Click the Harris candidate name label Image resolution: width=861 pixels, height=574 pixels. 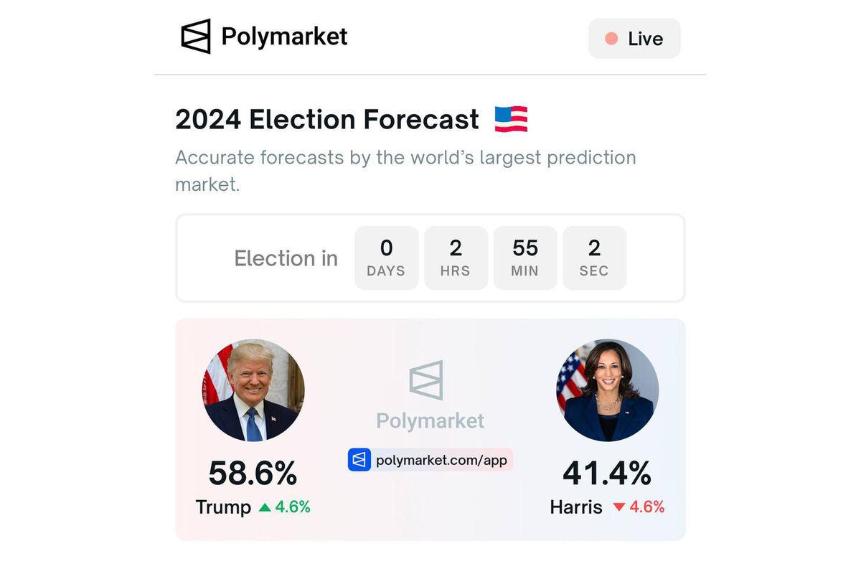[576, 507]
